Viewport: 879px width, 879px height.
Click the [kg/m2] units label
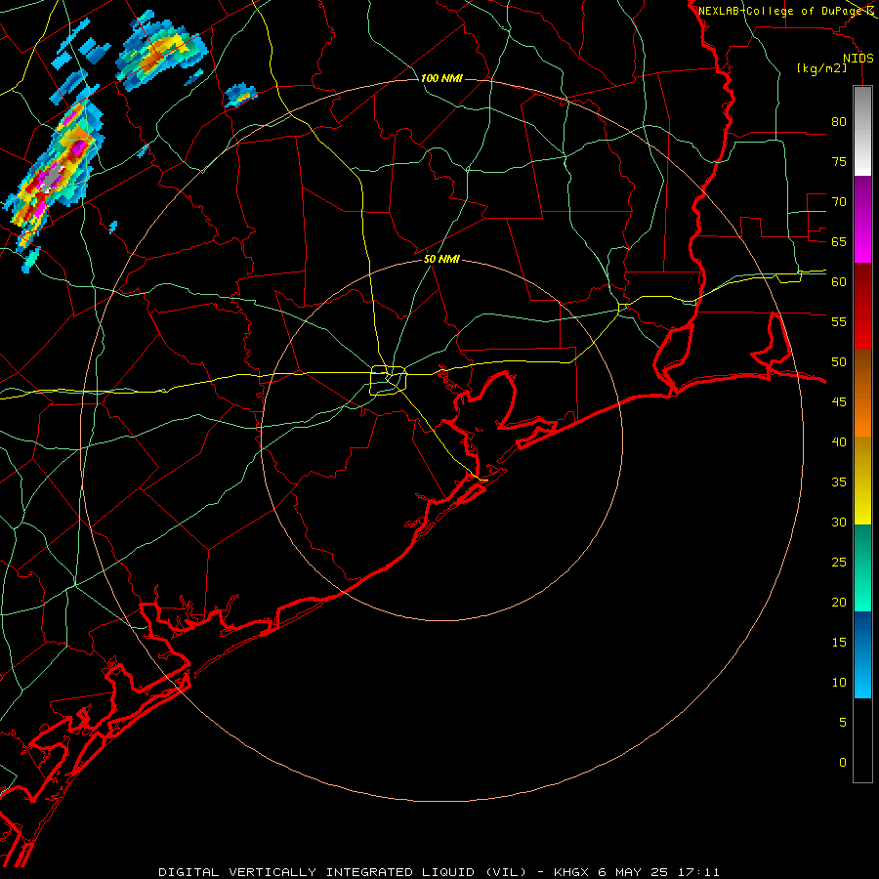(x=821, y=68)
